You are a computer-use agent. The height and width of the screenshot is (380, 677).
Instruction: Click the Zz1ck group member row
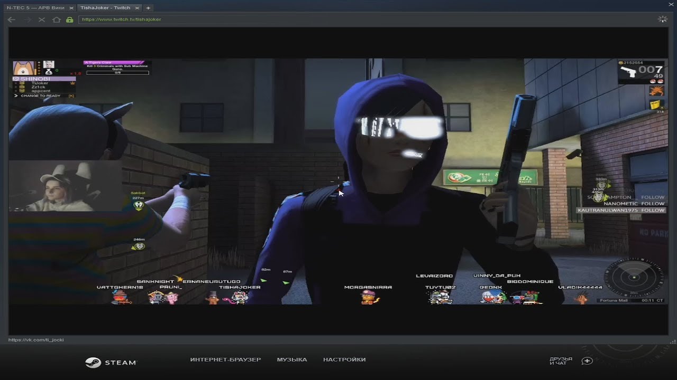[44, 87]
